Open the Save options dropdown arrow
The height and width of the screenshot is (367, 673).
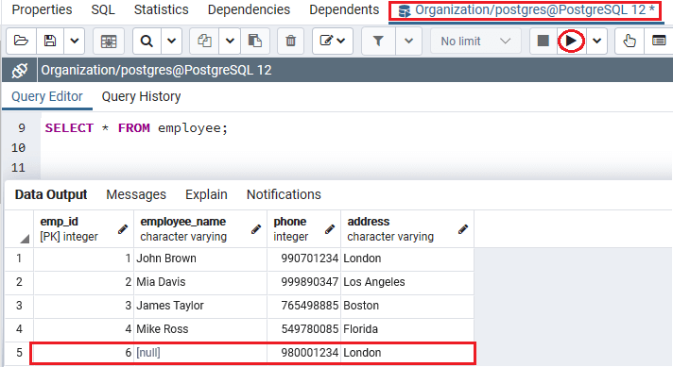[75, 42]
